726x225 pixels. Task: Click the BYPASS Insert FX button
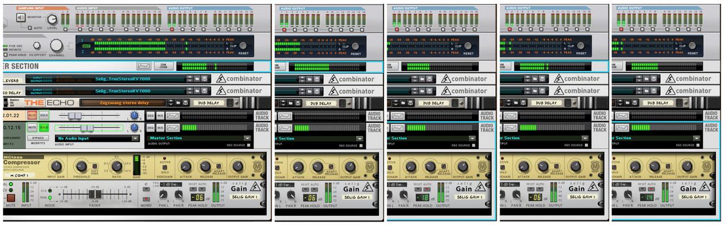click(38, 138)
